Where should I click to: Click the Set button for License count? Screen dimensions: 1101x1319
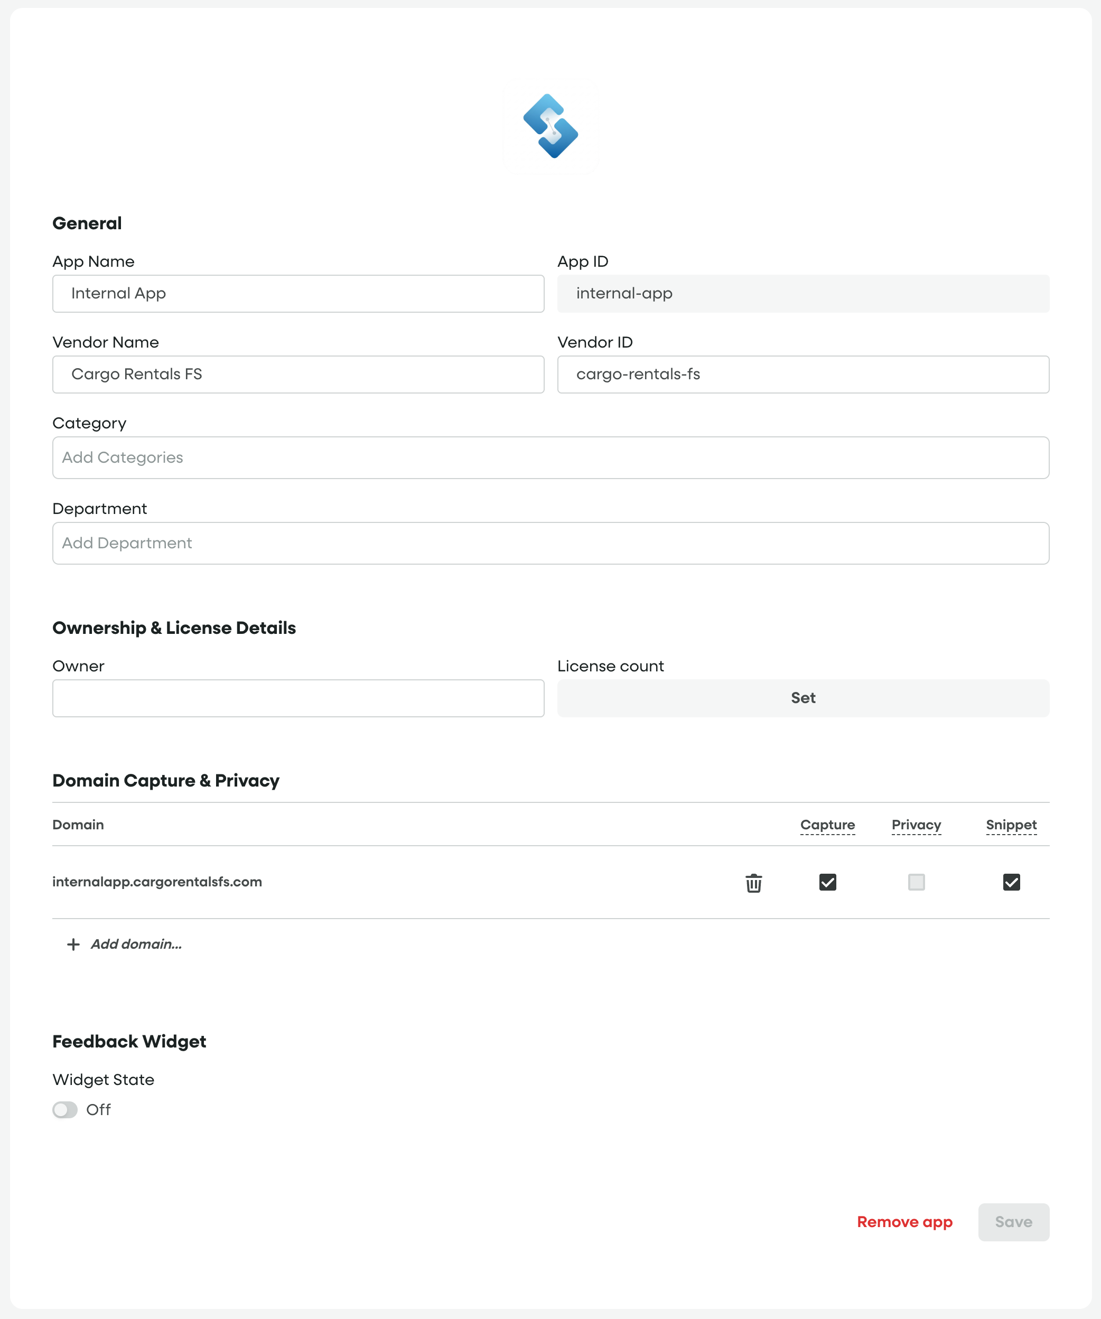pos(803,698)
